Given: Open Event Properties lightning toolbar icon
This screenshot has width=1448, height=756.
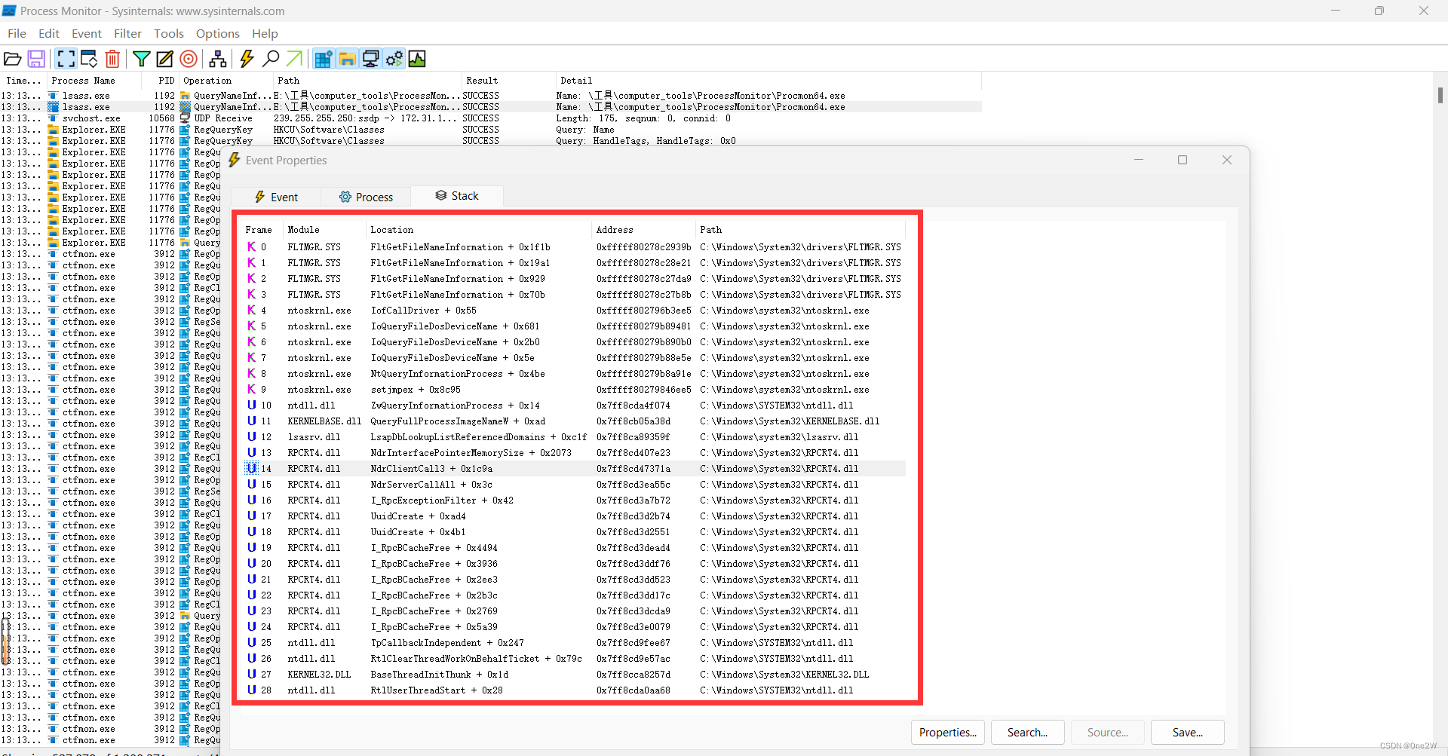Looking at the screenshot, I should coord(247,59).
